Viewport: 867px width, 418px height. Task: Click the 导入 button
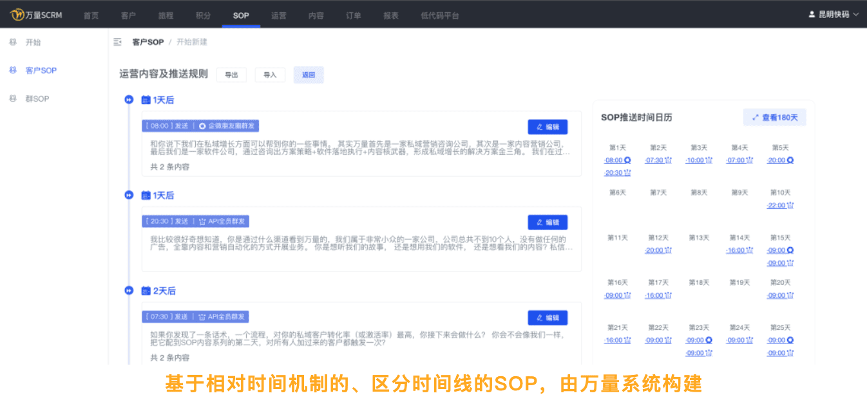coord(270,75)
